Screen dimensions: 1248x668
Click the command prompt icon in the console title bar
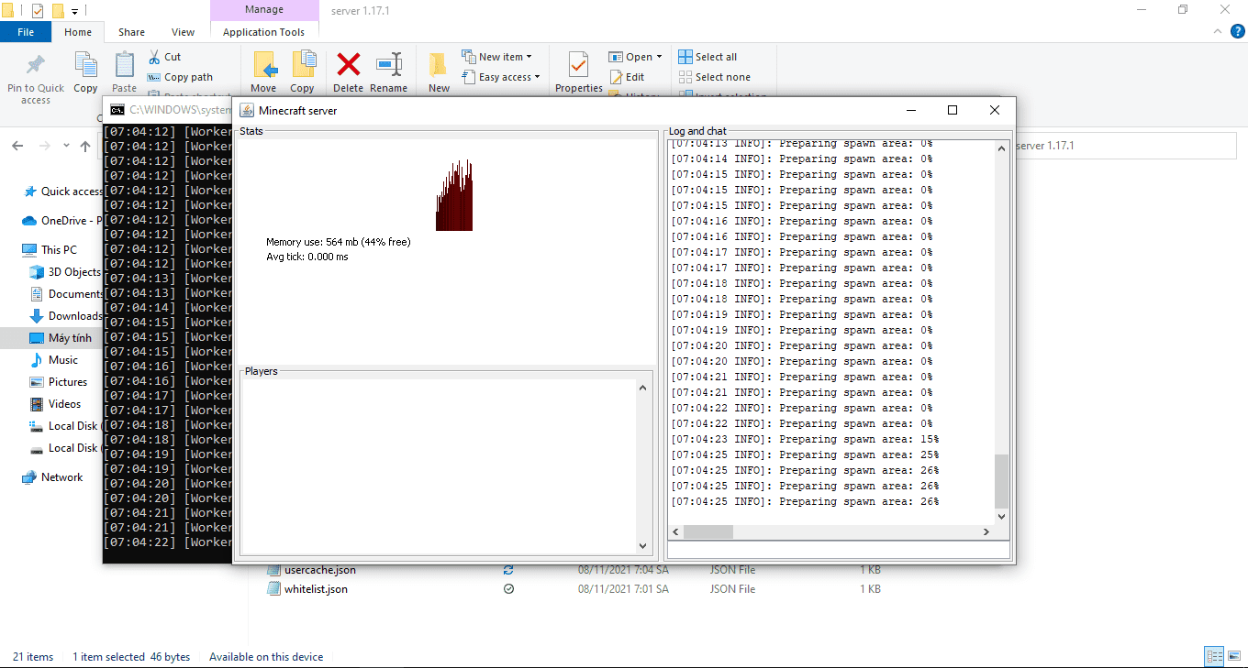coord(117,110)
